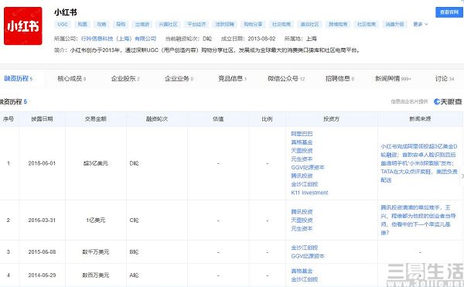The image size is (464, 287).
Task: Open 金沙江创投 investor link in D轮 row
Action: [x=305, y=184]
